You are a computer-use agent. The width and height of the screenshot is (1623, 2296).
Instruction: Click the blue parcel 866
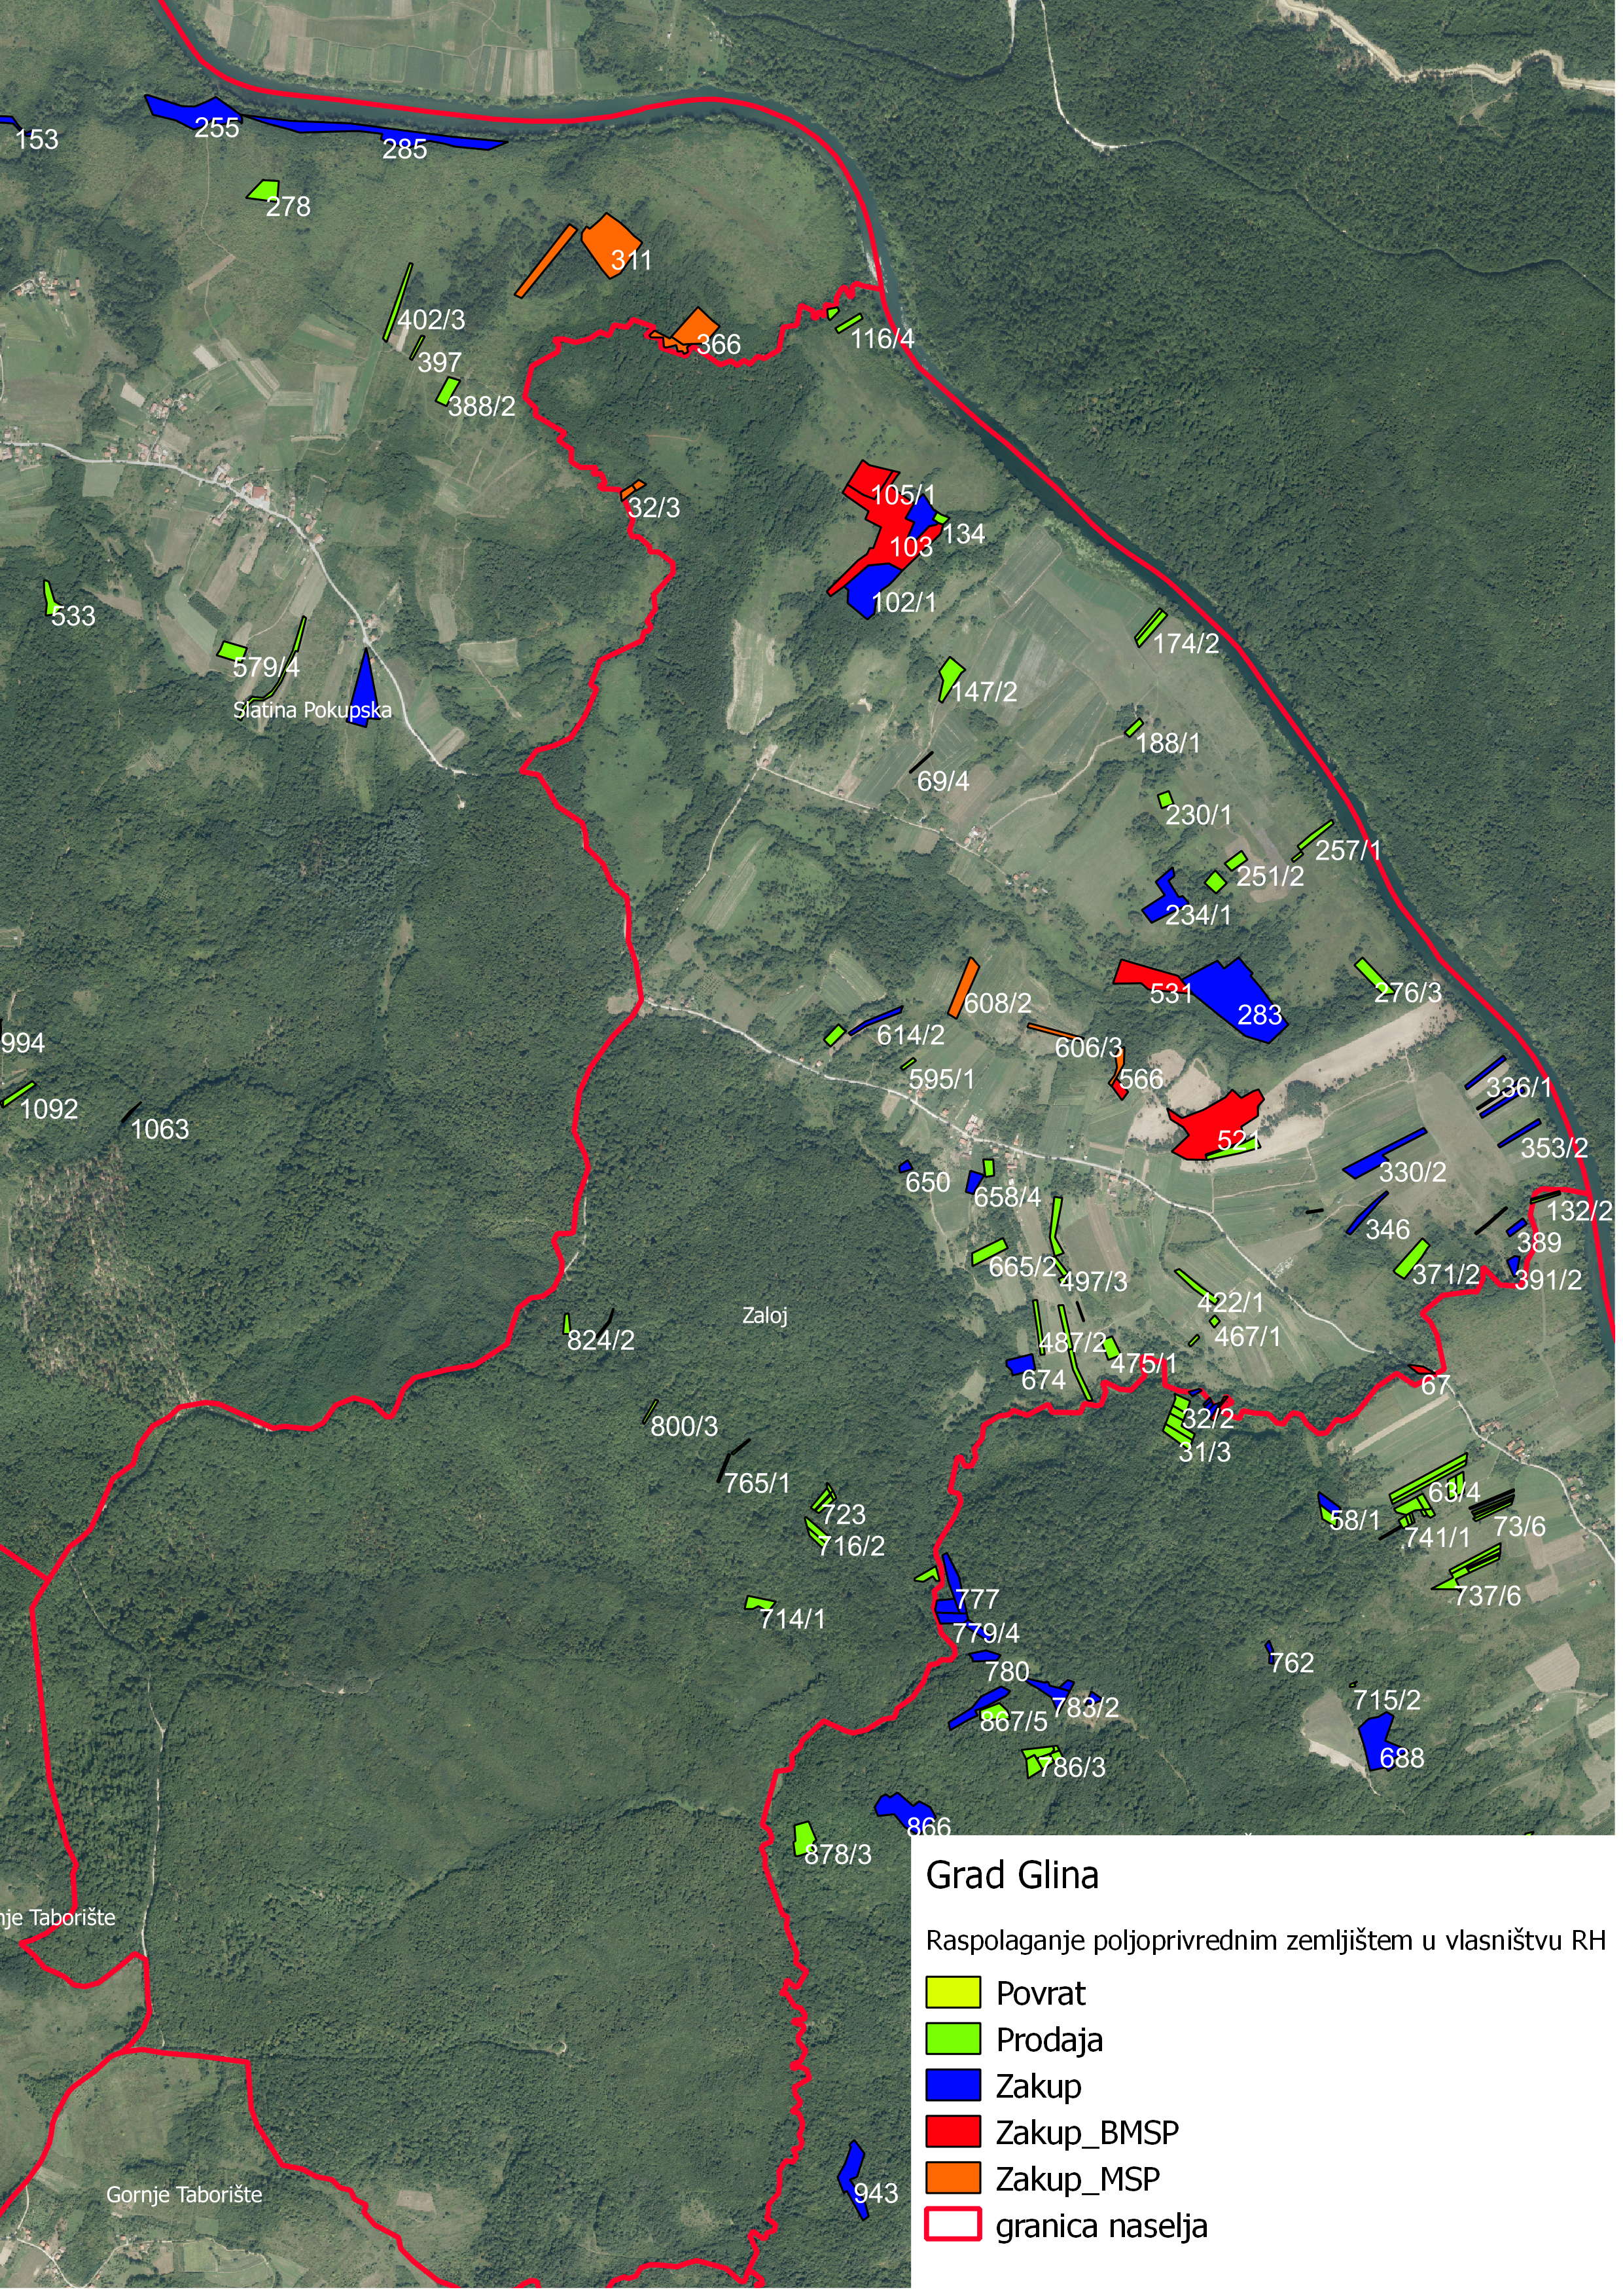tap(902, 1809)
